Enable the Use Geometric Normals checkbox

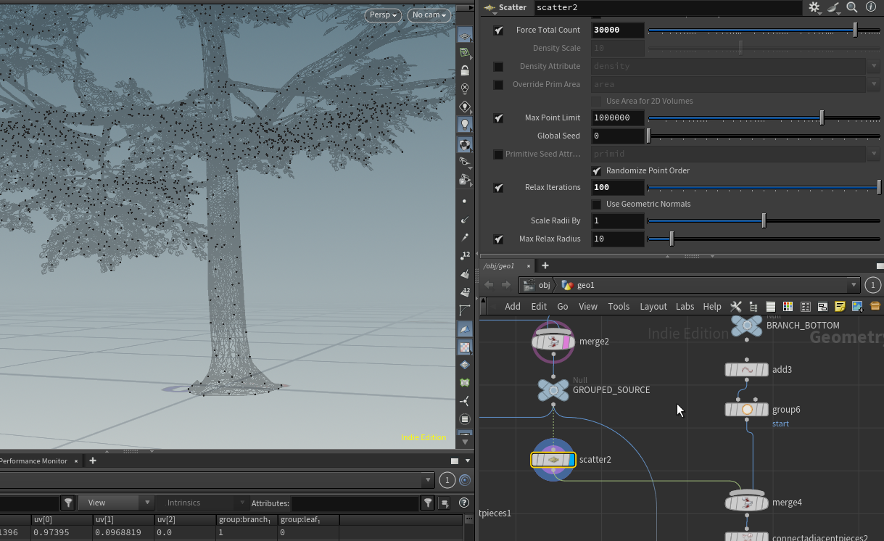click(x=597, y=205)
